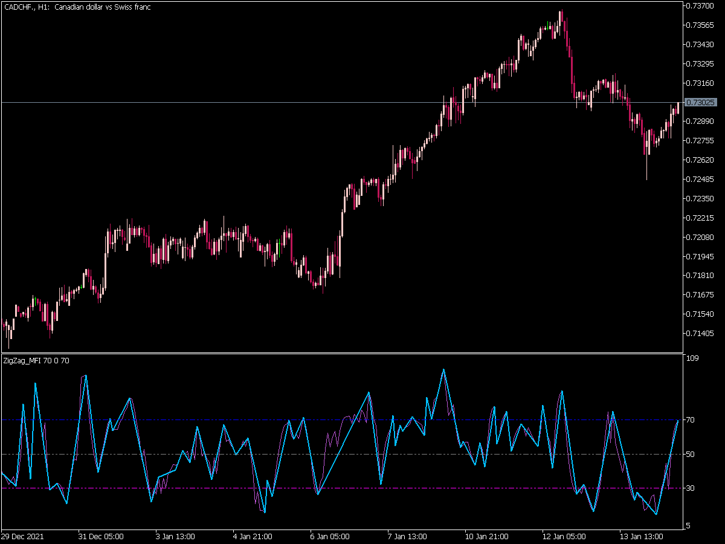The image size is (725, 544).
Task: Click the current price label 0.73025
Action: point(700,102)
